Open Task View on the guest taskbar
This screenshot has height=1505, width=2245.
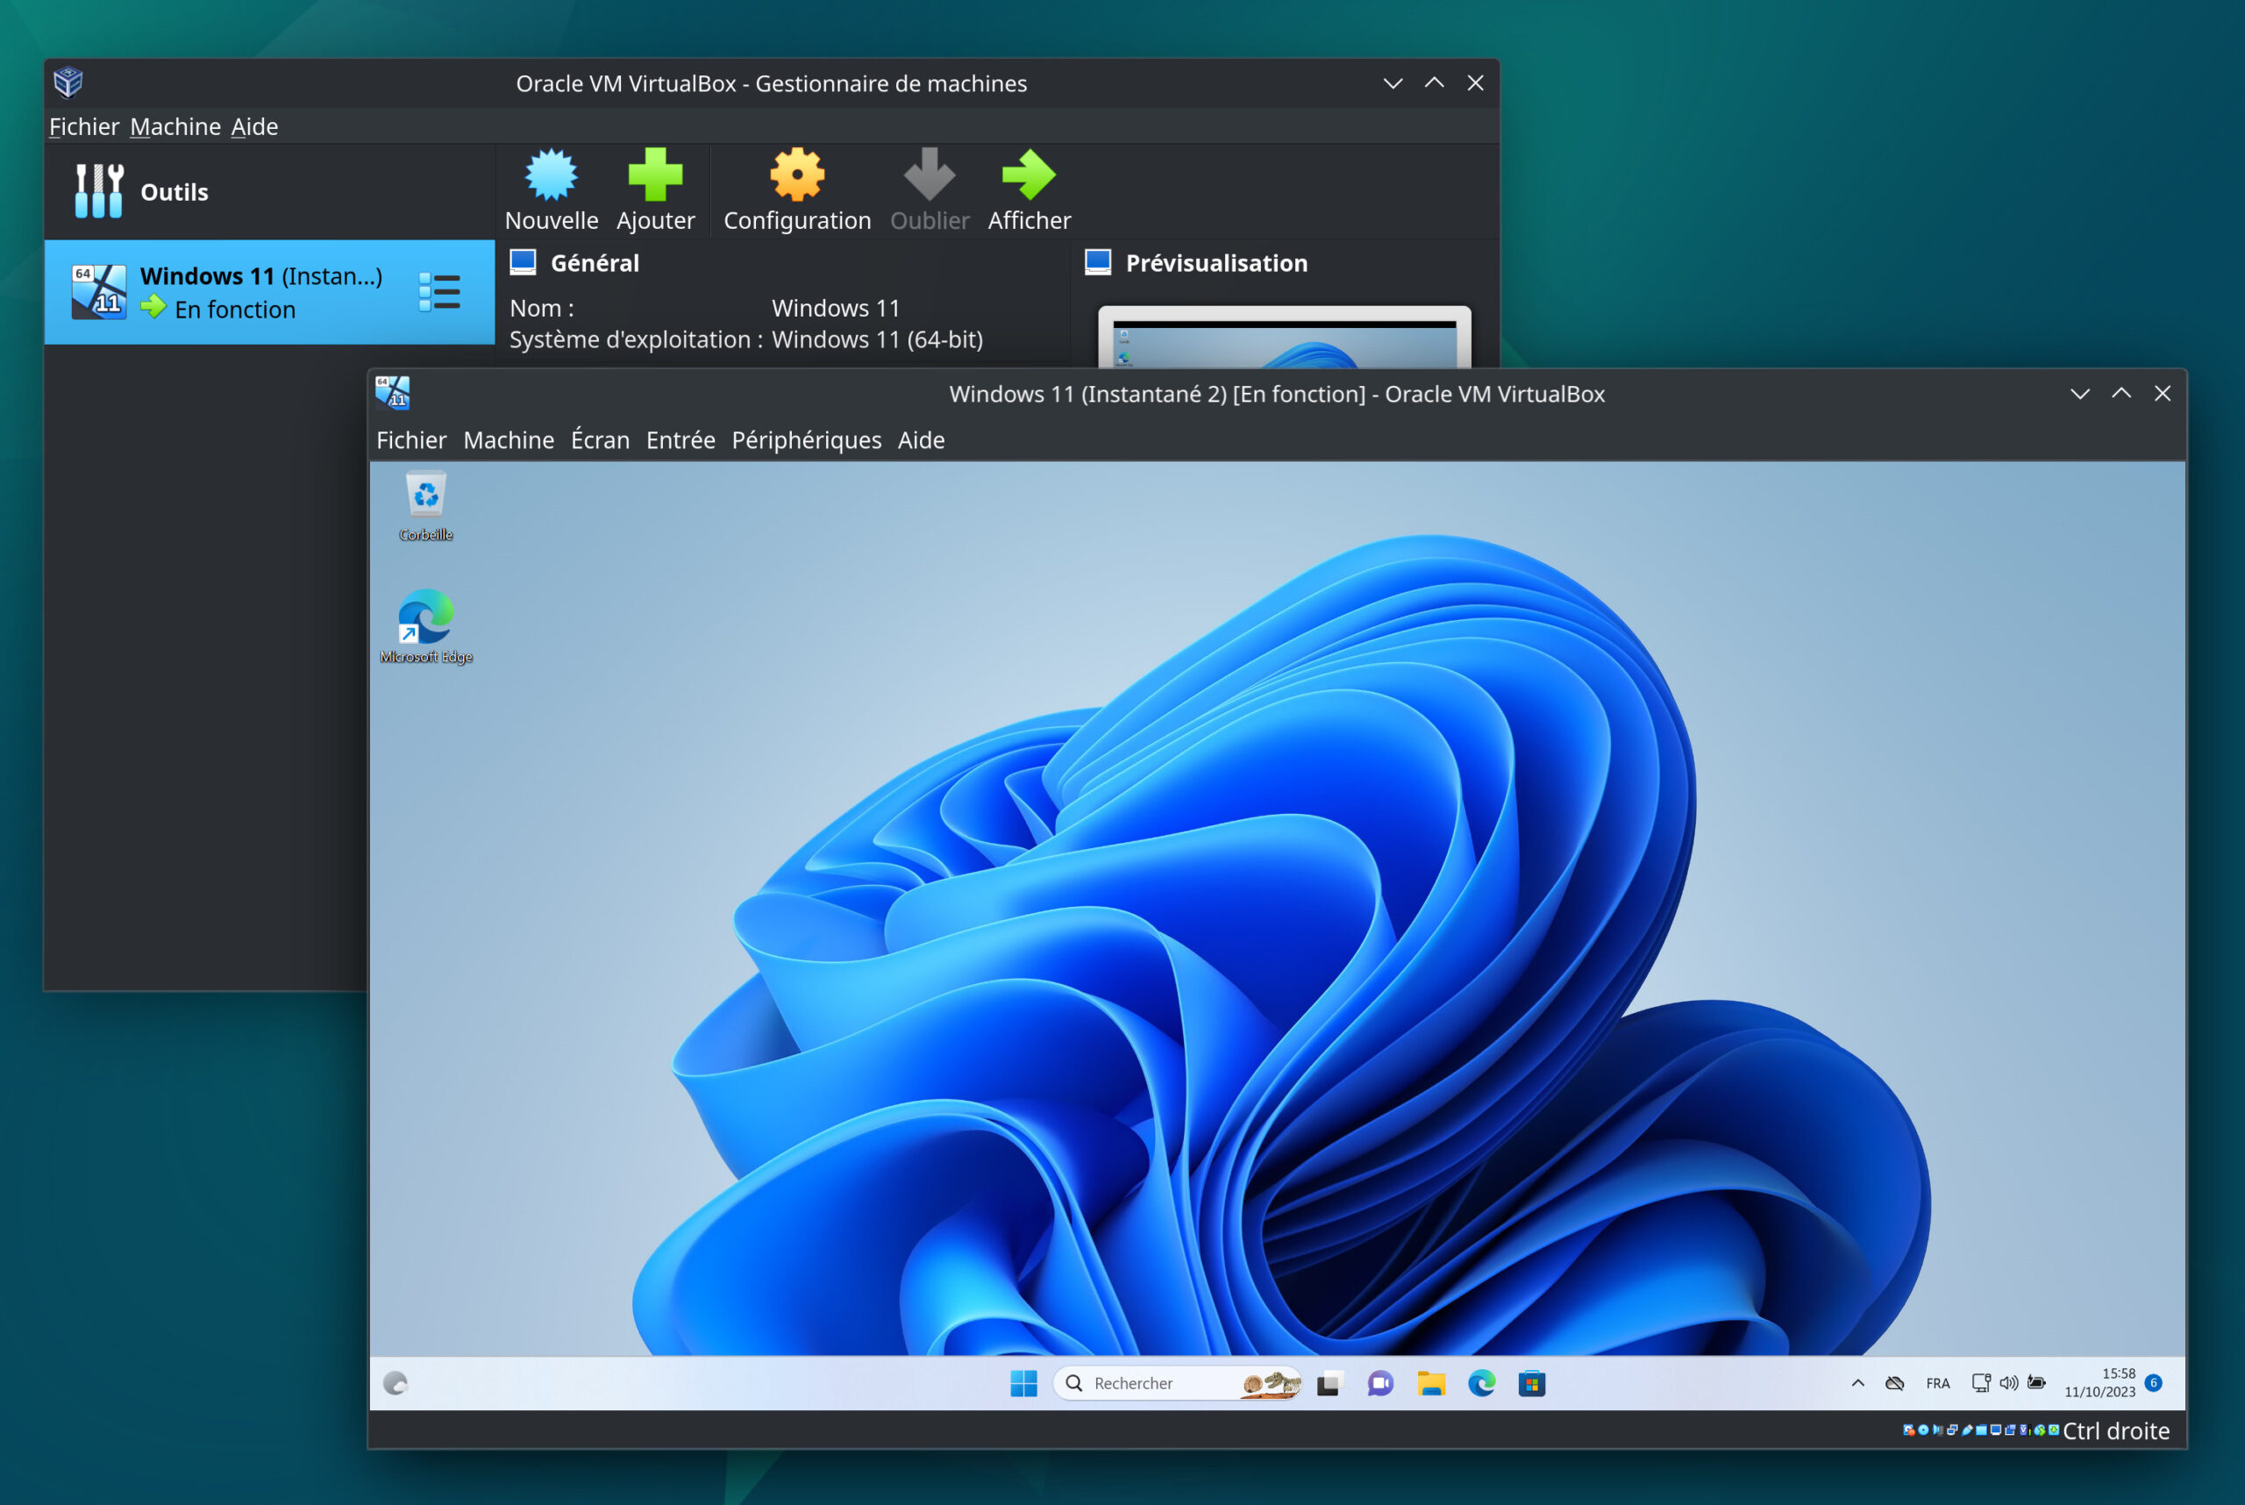tap(1329, 1384)
